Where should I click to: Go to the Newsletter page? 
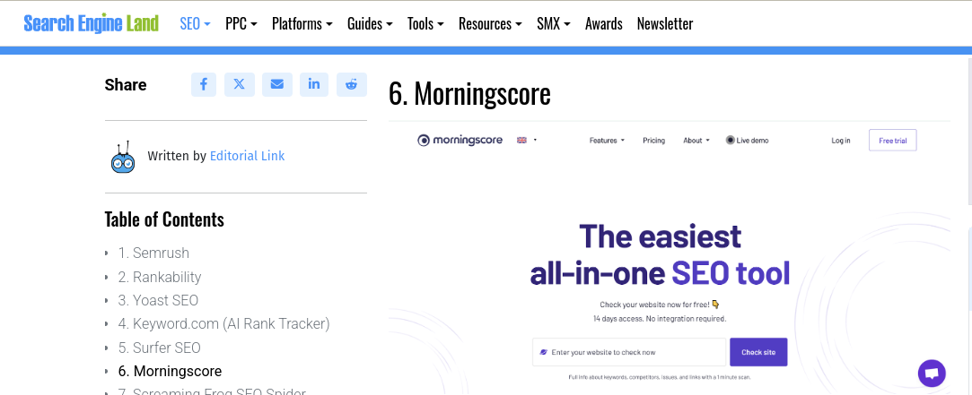(x=664, y=23)
